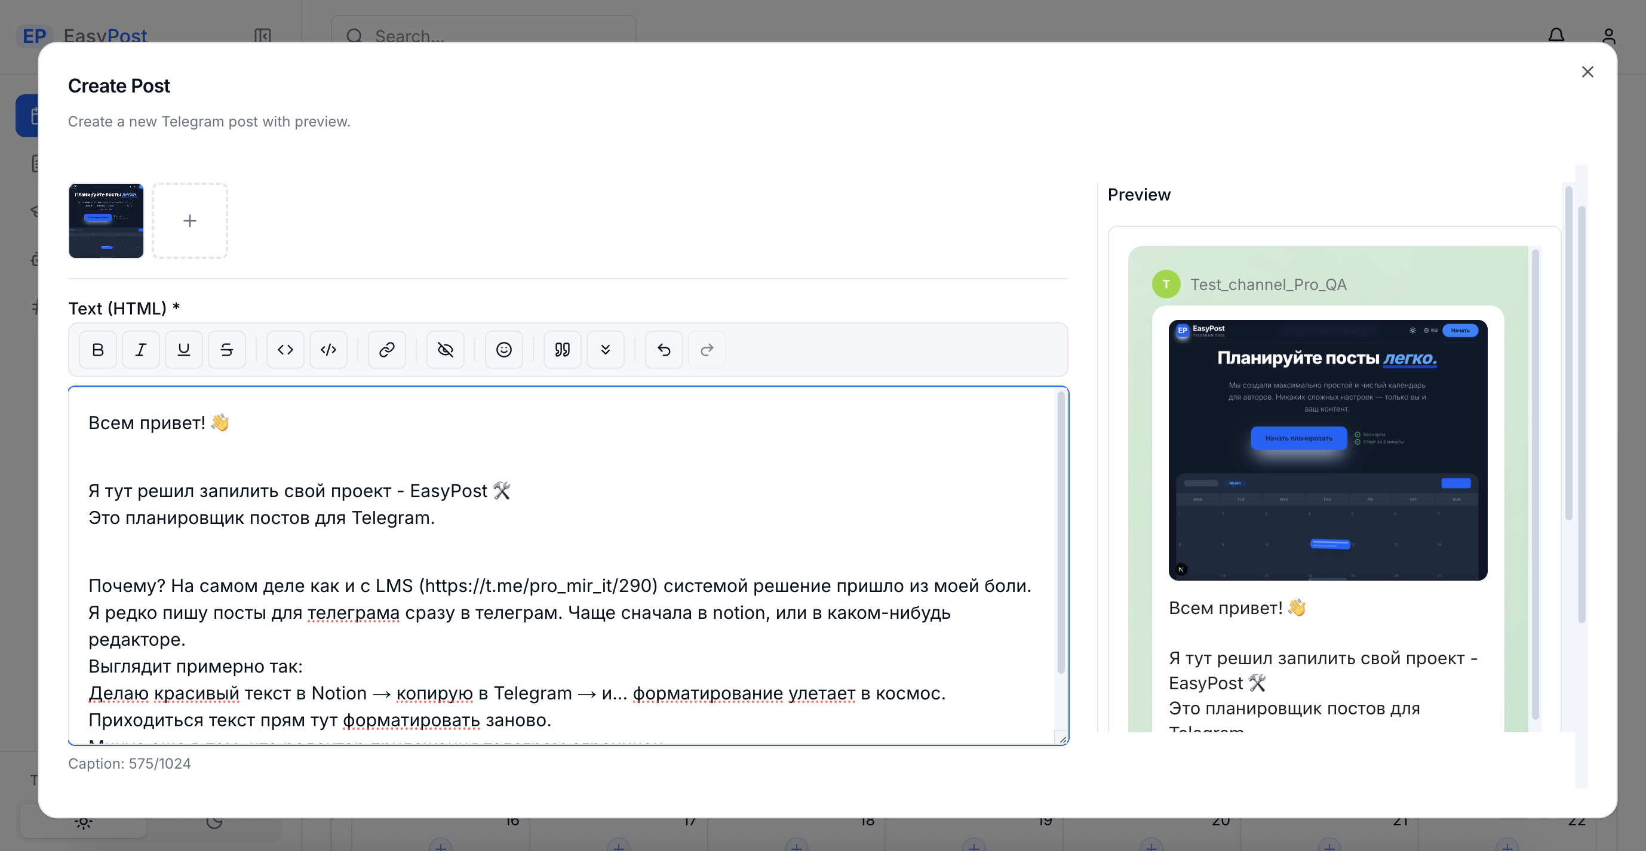Click the text editor vertical scrollbar
Image resolution: width=1646 pixels, height=851 pixels.
(1061, 533)
